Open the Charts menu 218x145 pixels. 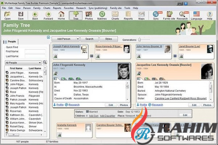47,8
